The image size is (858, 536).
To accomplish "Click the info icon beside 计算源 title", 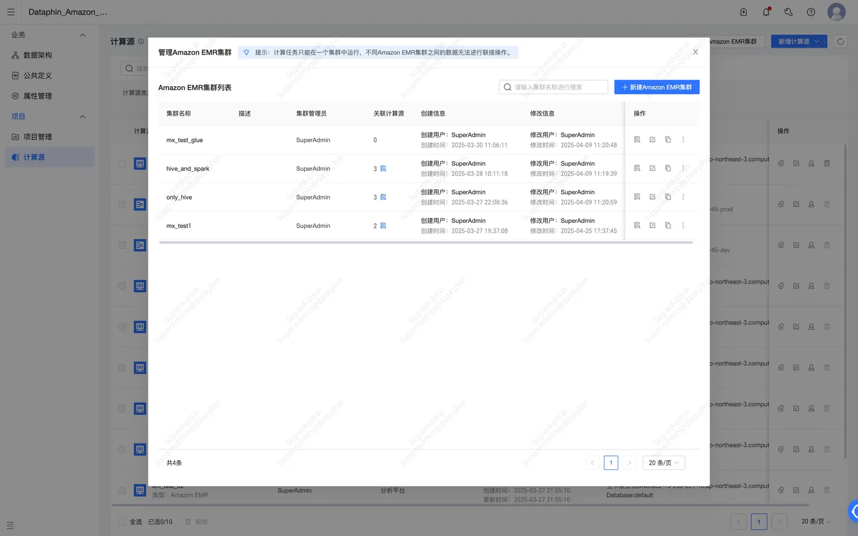I will tap(141, 42).
